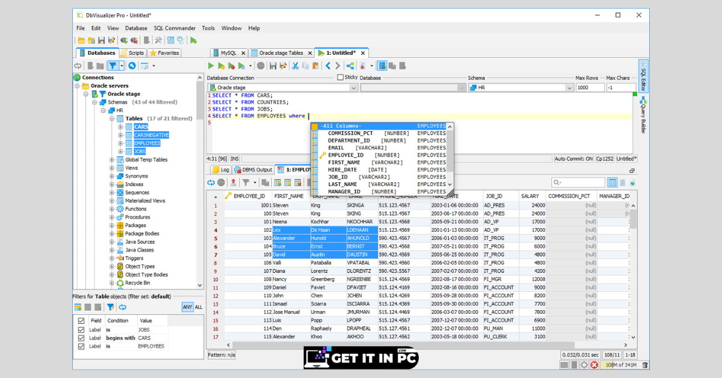Switch result view to grid mode icon
This screenshot has height=378, width=722.
pyautogui.click(x=612, y=182)
